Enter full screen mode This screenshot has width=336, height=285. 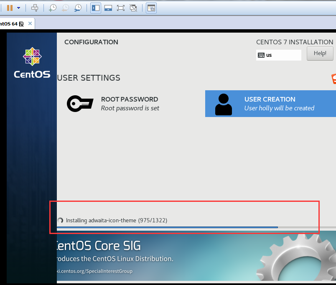pyautogui.click(x=121, y=8)
